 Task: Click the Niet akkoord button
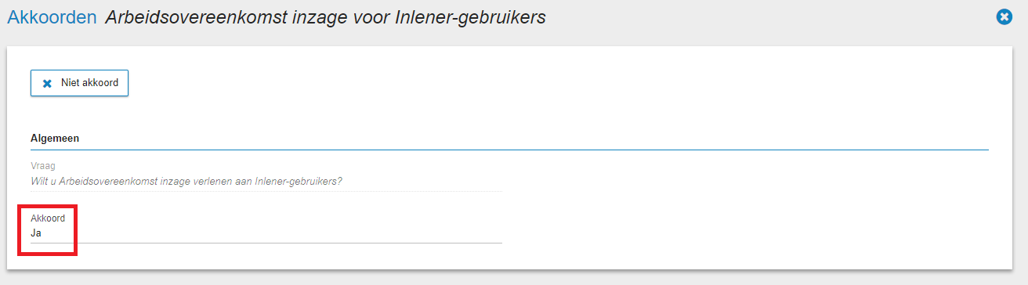coord(79,83)
